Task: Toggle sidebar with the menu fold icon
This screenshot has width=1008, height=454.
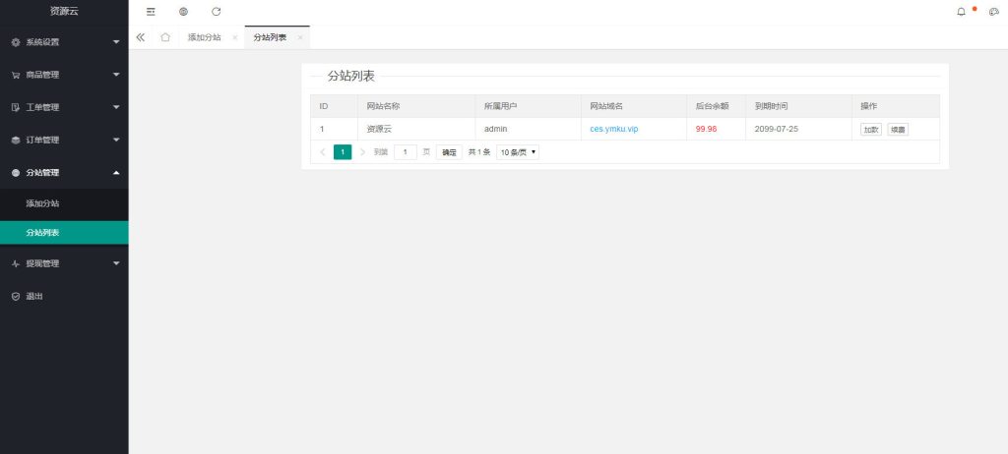Action: [151, 12]
